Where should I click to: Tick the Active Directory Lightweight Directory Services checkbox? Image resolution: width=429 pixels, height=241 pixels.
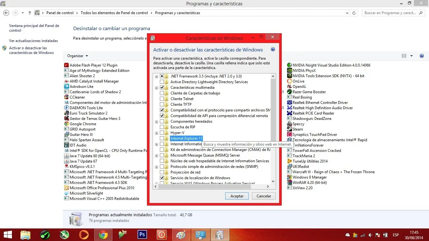(162, 82)
